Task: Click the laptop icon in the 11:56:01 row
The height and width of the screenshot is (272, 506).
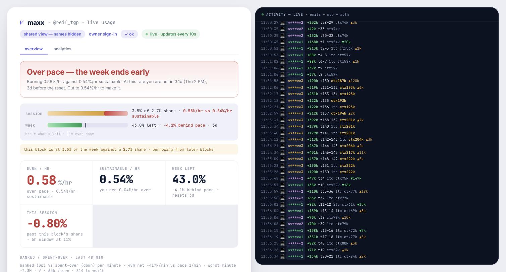Action: click(282, 205)
